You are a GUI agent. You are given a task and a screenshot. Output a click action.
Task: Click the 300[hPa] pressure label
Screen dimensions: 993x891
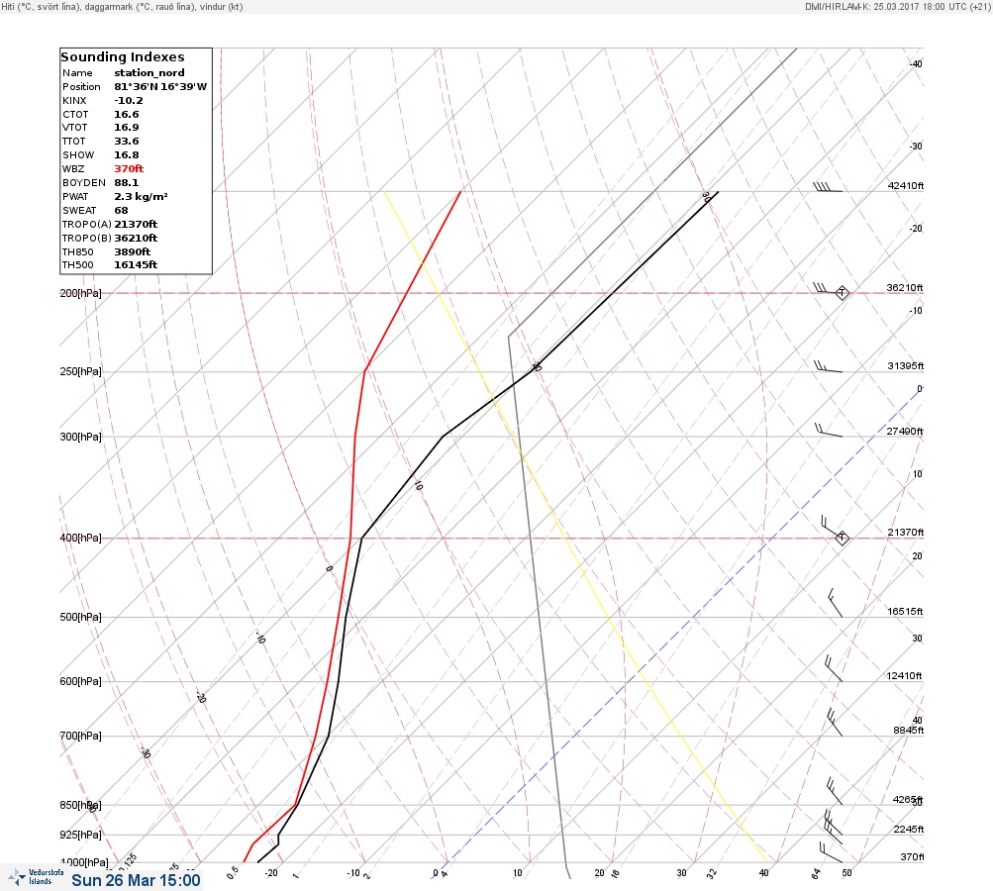[80, 437]
